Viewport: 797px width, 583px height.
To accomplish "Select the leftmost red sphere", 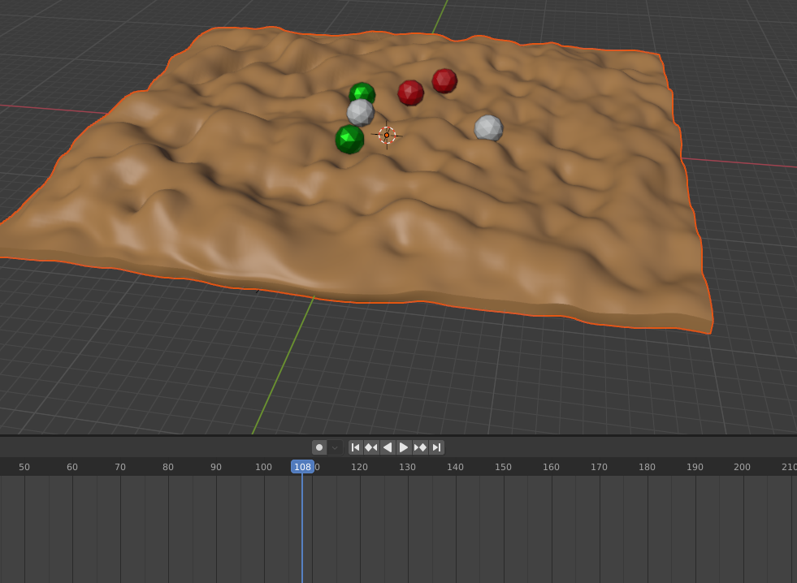I will (409, 92).
